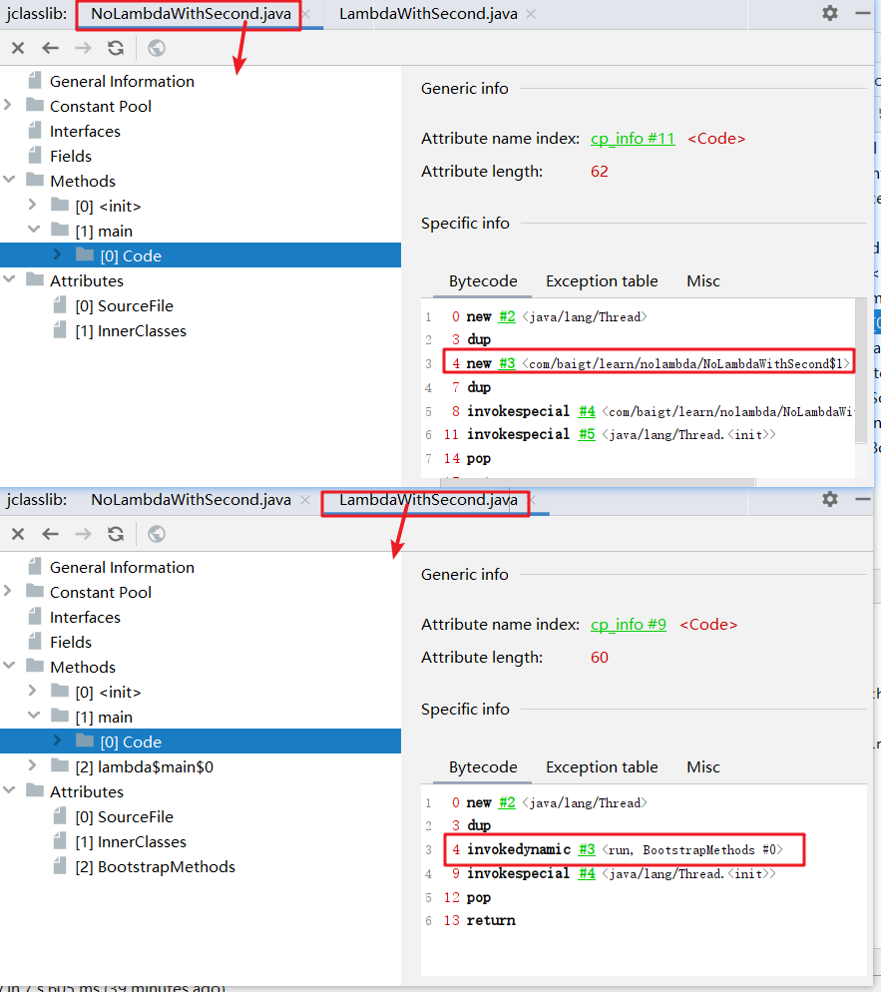Viewport: 881px width, 992px height.
Task: Select [1] InnerClasses in top tree
Action: tap(131, 331)
